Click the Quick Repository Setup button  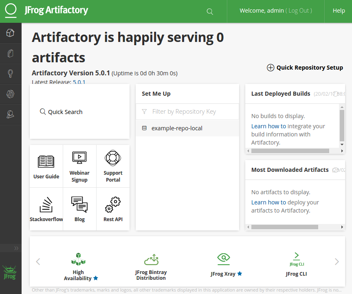[x=305, y=68]
